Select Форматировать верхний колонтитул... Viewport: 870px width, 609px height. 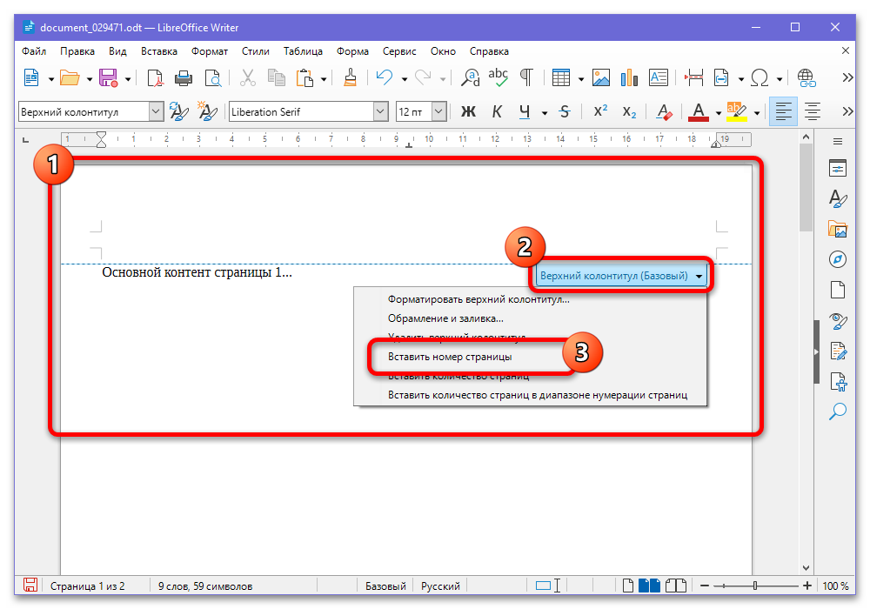[478, 299]
